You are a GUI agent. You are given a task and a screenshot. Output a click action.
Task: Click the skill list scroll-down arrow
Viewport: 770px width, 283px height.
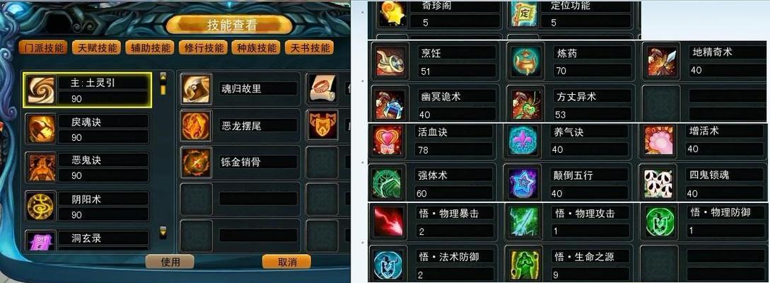coord(163,231)
